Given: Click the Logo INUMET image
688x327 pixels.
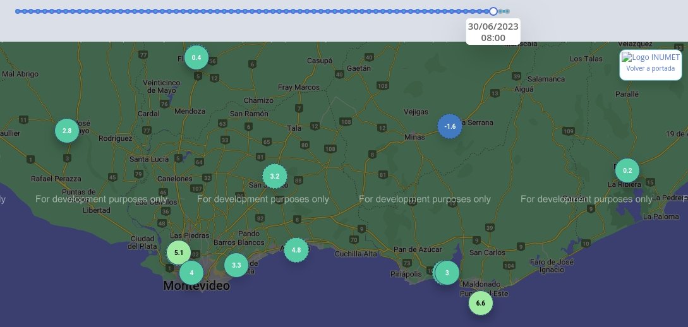Looking at the screenshot, I should pyautogui.click(x=650, y=57).
